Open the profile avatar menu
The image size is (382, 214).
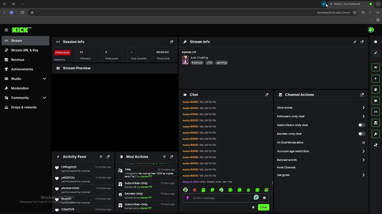tap(371, 30)
